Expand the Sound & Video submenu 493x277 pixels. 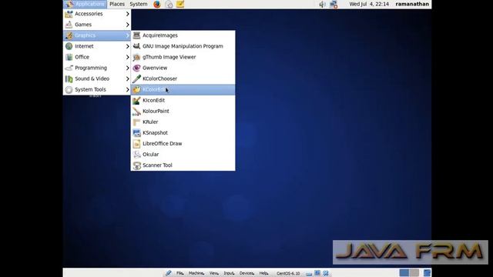coord(97,78)
